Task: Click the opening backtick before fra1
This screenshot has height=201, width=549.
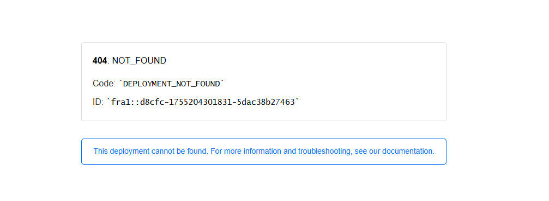Action: tap(108, 101)
